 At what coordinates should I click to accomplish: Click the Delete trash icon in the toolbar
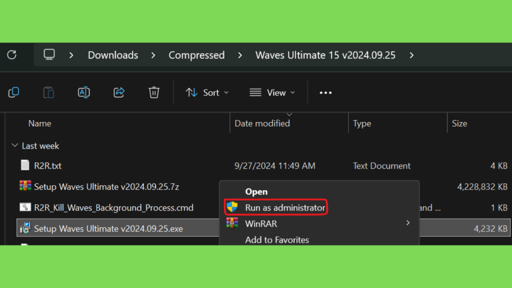[x=154, y=92]
